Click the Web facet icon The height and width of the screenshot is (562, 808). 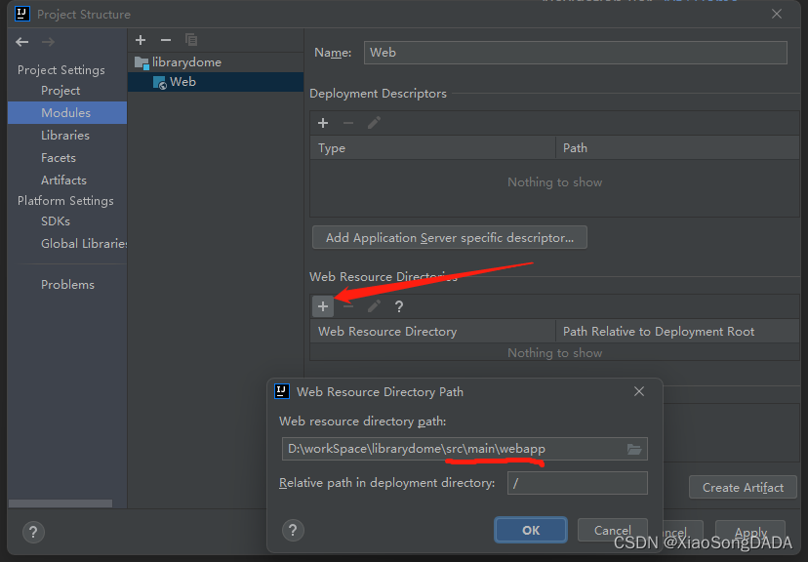[159, 82]
